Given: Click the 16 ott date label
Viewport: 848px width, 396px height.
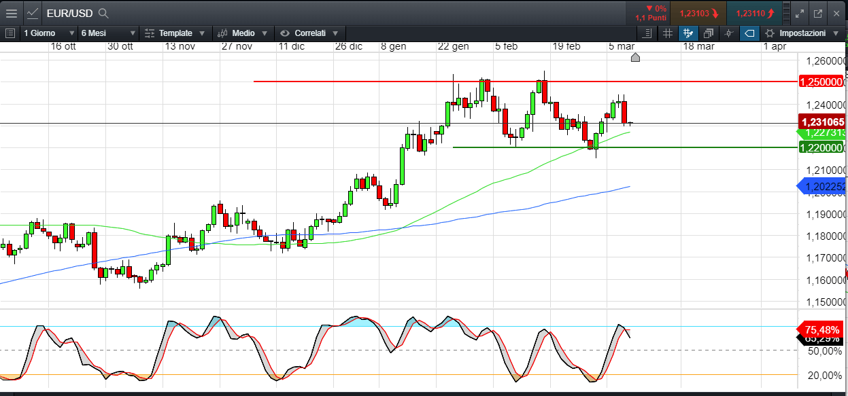Looking at the screenshot, I should 63,46.
